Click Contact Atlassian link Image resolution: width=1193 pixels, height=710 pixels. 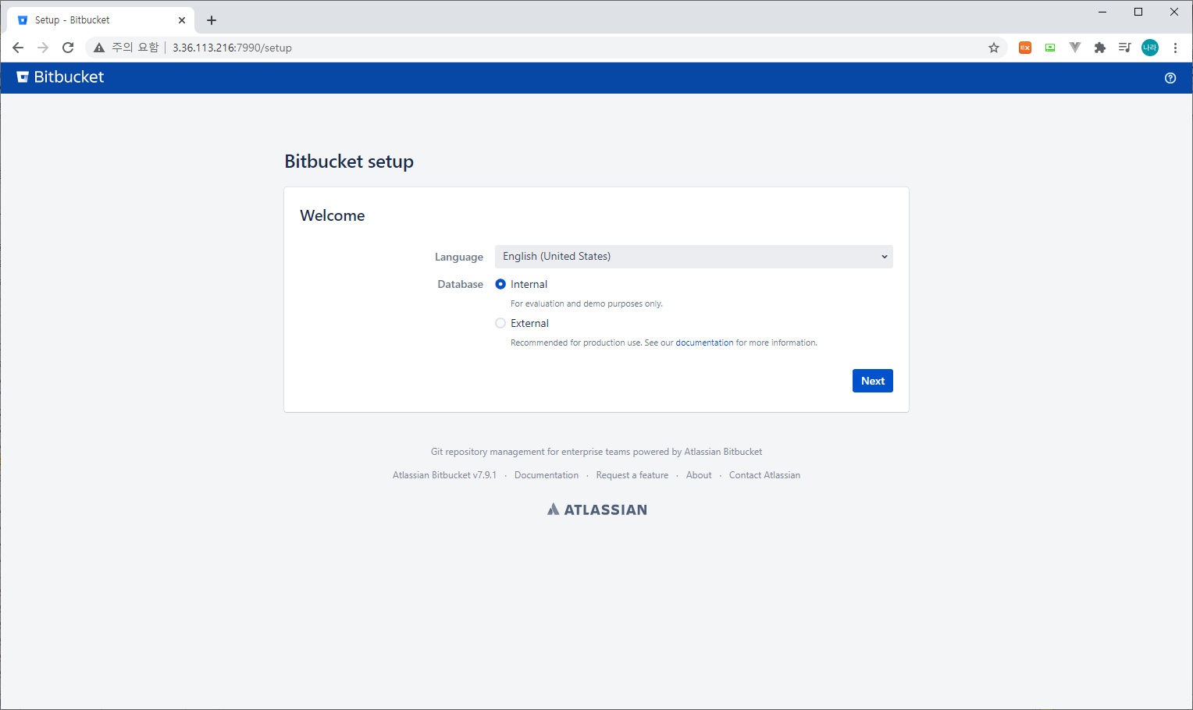(764, 475)
